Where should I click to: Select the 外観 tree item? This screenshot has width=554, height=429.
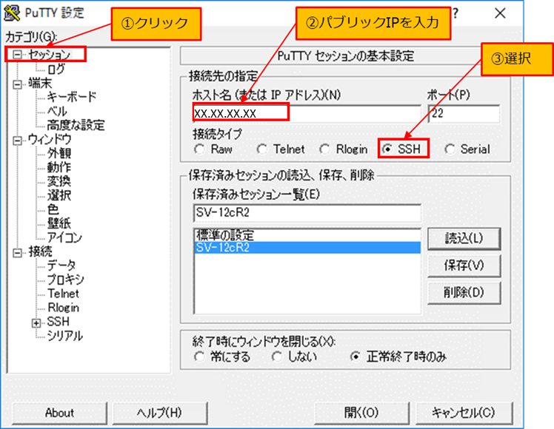click(x=59, y=153)
